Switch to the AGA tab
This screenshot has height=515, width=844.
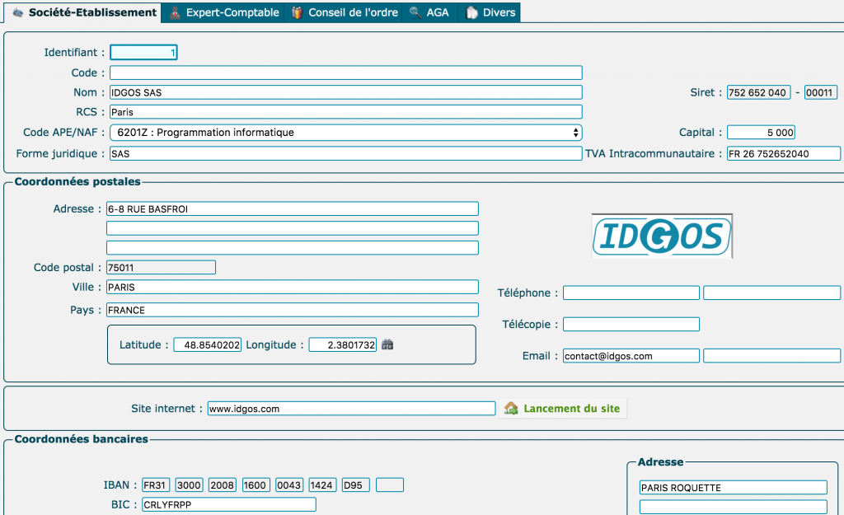point(429,12)
